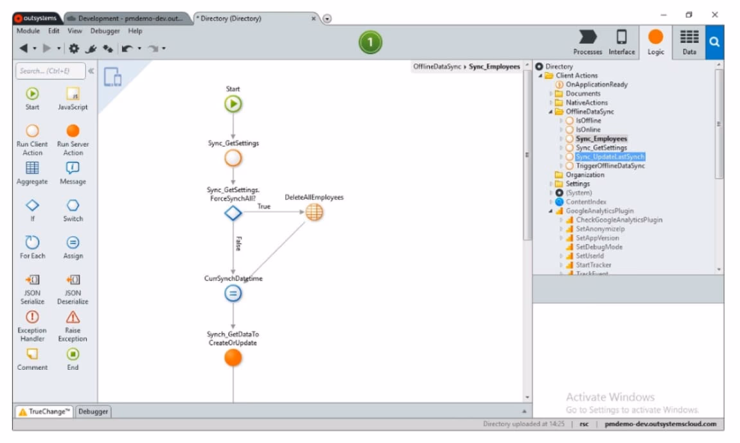Open the Edit menu
The height and width of the screenshot is (443, 740).
coord(54,31)
